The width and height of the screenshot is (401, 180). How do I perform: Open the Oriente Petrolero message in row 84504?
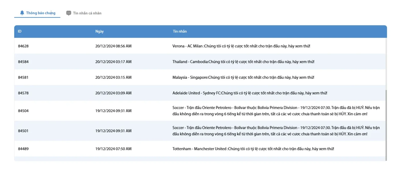click(276, 111)
